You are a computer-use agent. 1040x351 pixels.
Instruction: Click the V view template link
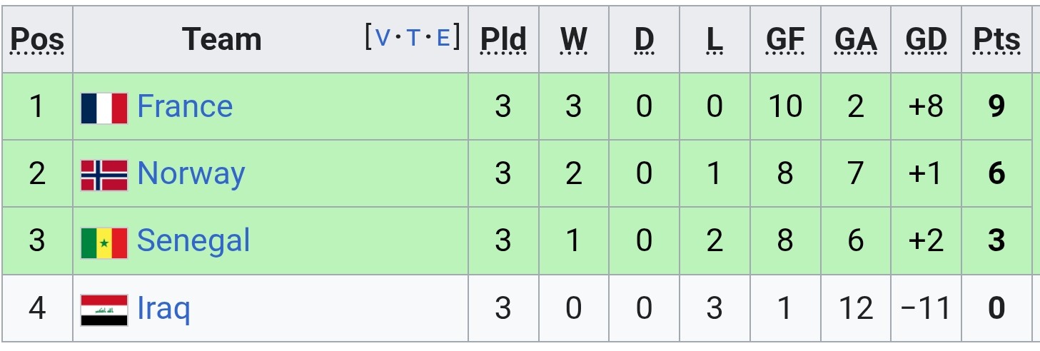click(x=383, y=37)
